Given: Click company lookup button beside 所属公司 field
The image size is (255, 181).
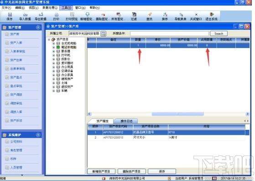Looking at the screenshot, I should (103, 34).
